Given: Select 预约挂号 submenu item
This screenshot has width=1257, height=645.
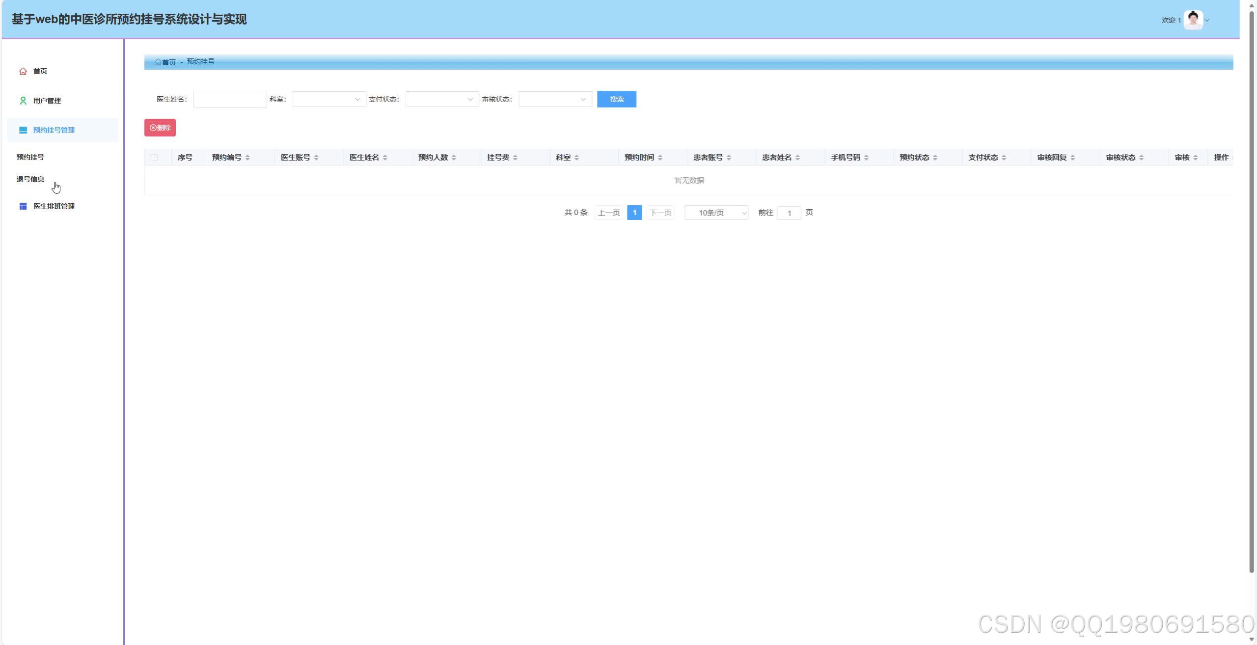Looking at the screenshot, I should [x=30, y=157].
